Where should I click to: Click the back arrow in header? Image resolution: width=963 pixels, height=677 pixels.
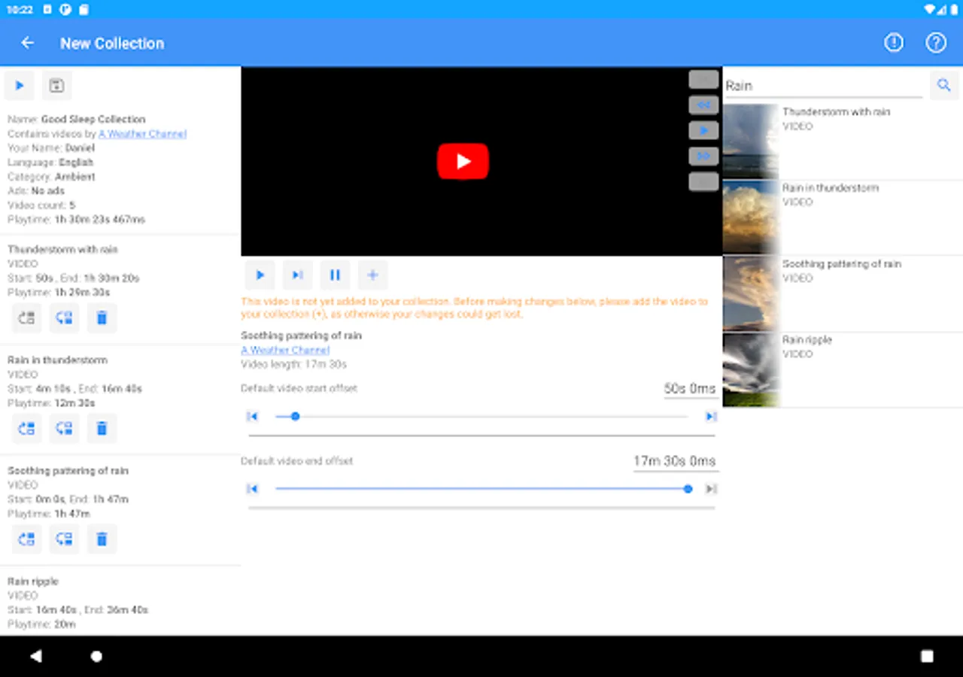point(28,43)
